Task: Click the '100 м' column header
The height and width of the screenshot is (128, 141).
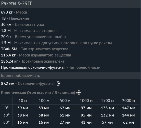Action: pos(44,101)
